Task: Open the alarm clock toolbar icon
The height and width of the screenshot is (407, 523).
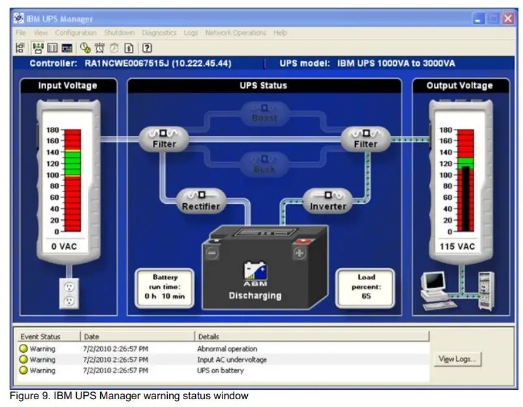Action: [x=100, y=48]
